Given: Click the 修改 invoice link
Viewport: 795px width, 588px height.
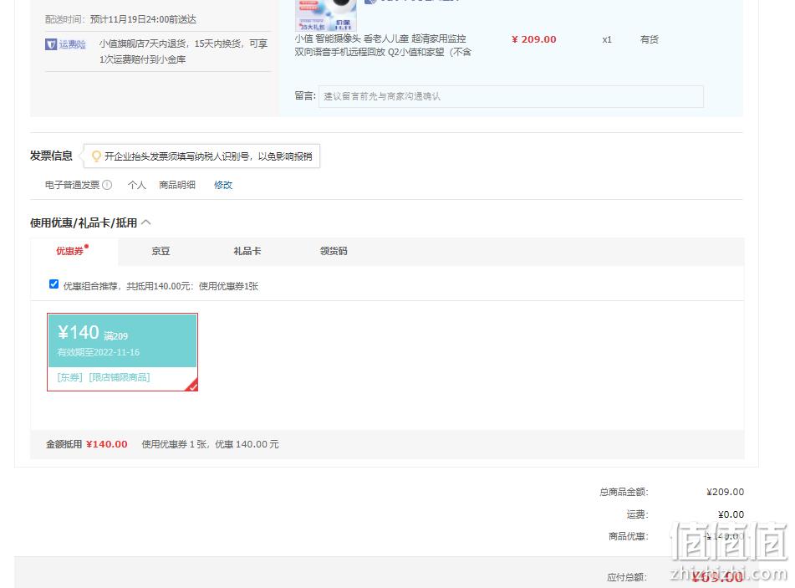Looking at the screenshot, I should [223, 185].
